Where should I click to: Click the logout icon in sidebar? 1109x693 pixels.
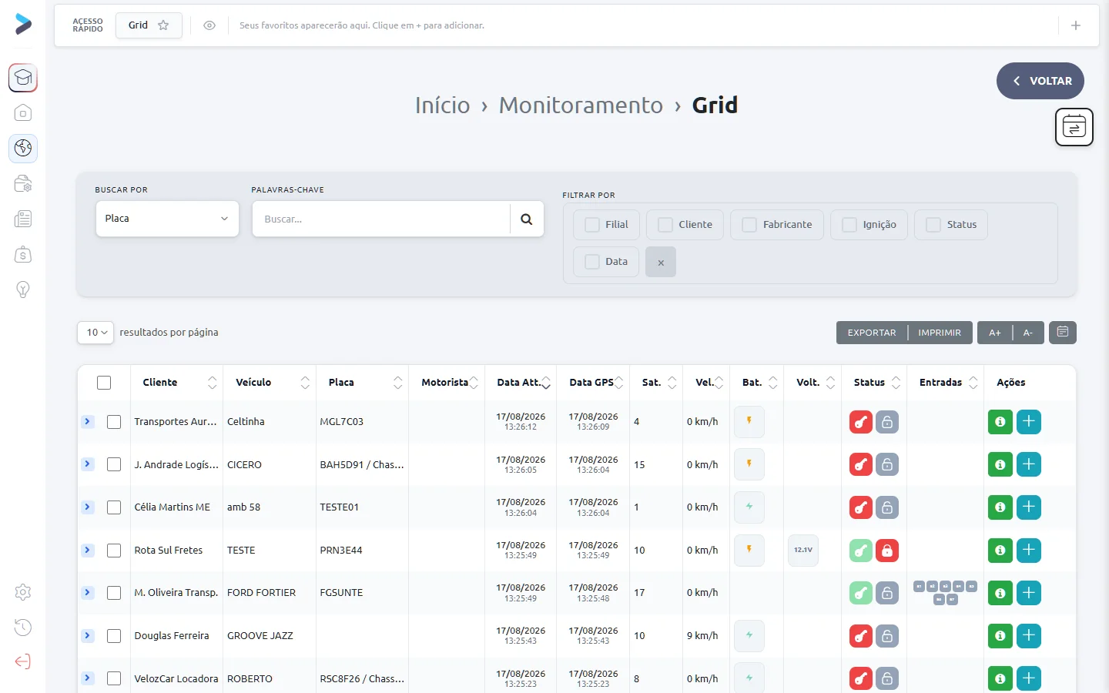23,661
